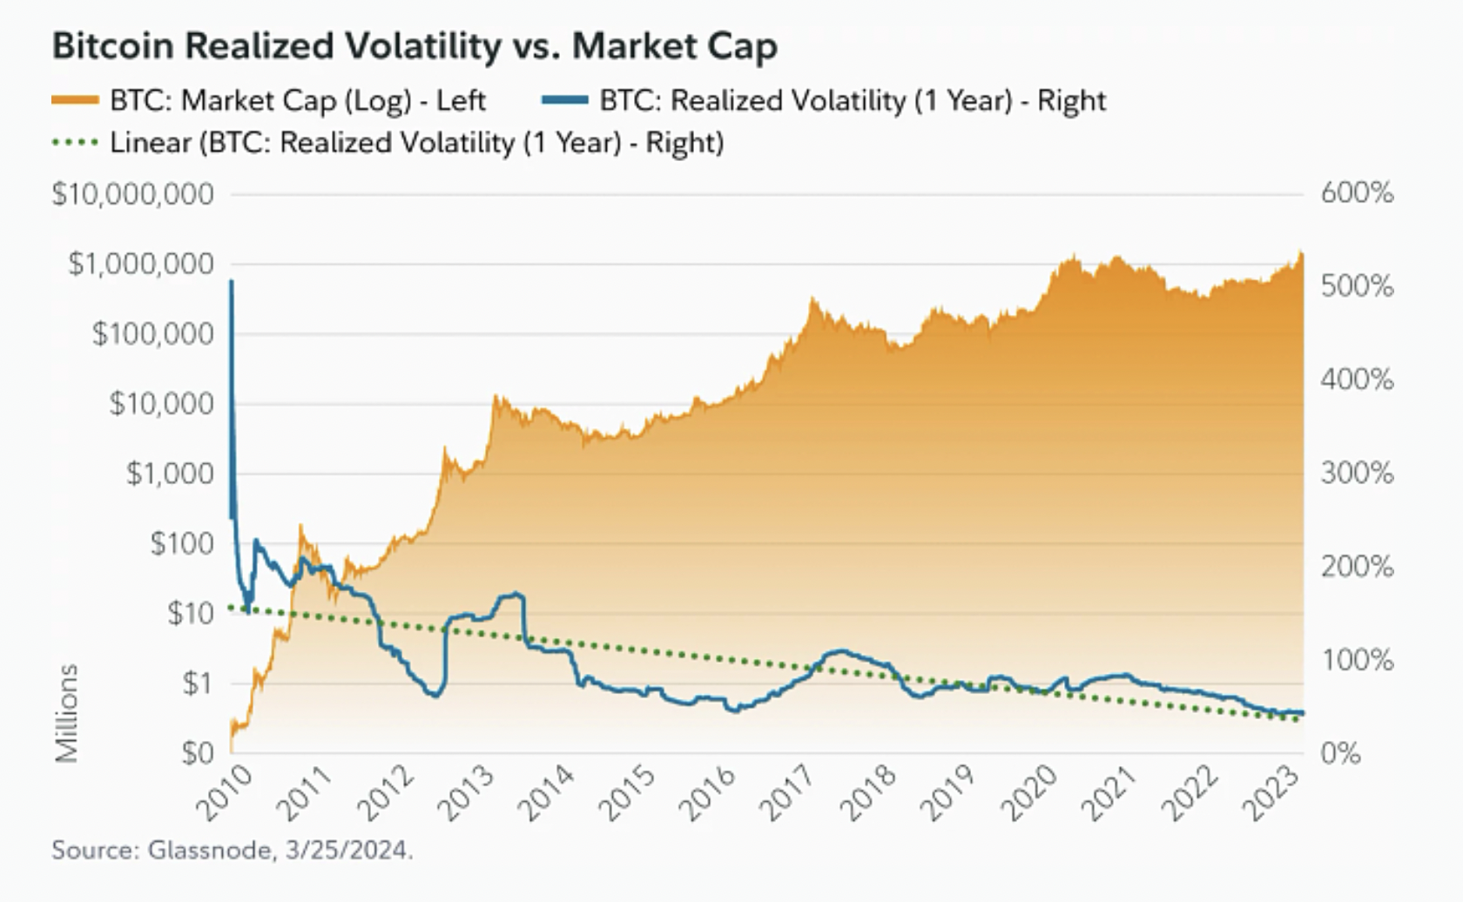Click the $0 left axis label
1463x902 pixels.
click(x=198, y=753)
